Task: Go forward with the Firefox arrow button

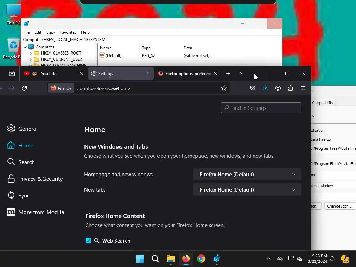Action: tap(12, 88)
